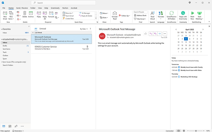Screen dimensions: 212x132
Task: Click Forward arrow in reading pane
Action: 160,34
